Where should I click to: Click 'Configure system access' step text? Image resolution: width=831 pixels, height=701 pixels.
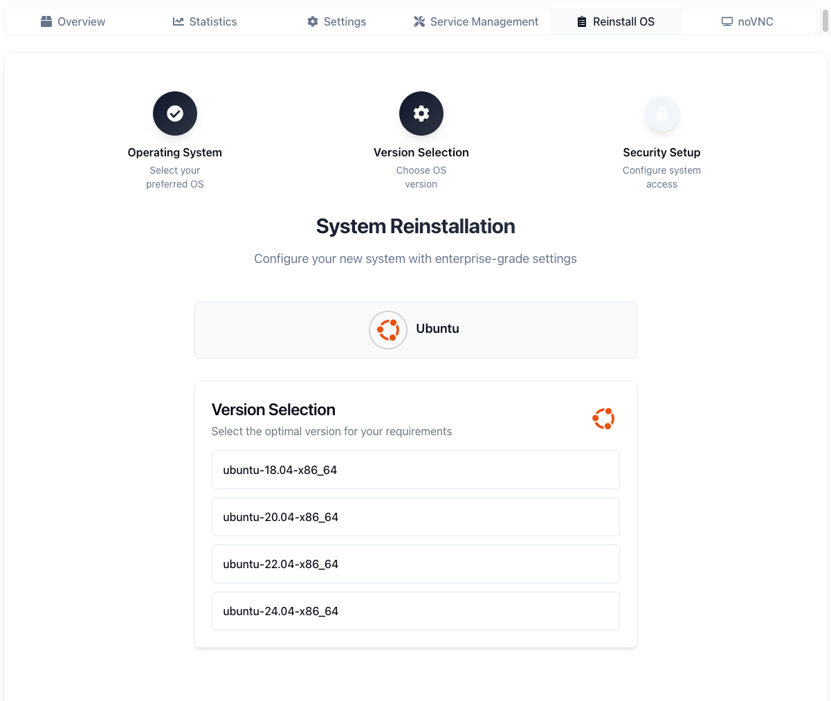pyautogui.click(x=662, y=177)
